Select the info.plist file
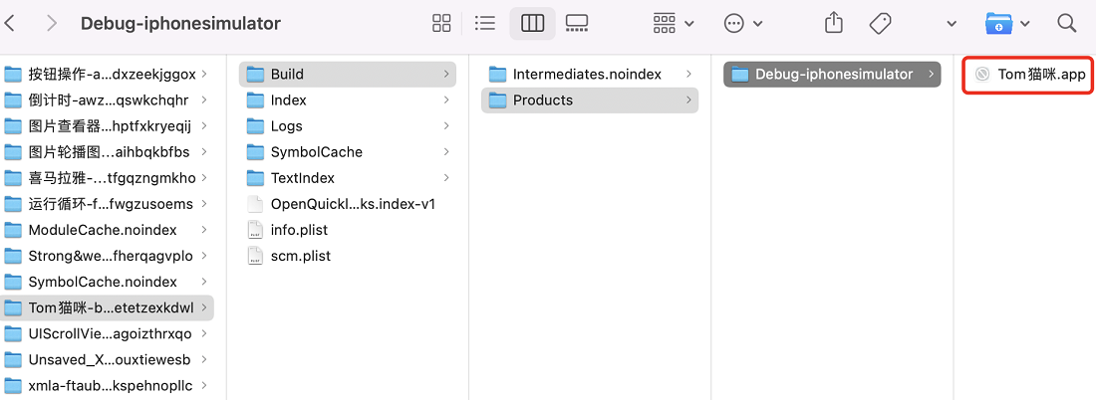The height and width of the screenshot is (400, 1096). pos(348,230)
